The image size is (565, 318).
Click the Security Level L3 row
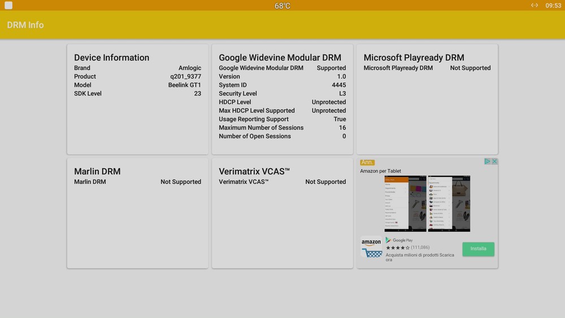click(x=282, y=94)
